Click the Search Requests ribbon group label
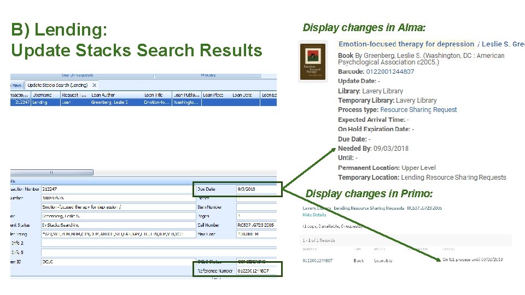Screen dimensions: 525x295 click(x=77, y=75)
